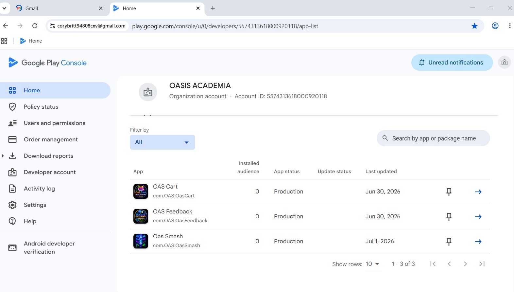
Task: Open OAS Cart with its arrow icon
Action: click(x=478, y=192)
